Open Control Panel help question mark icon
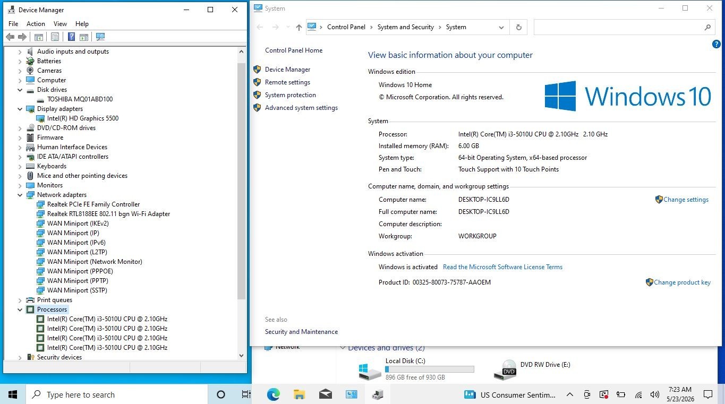The image size is (725, 404). [716, 44]
